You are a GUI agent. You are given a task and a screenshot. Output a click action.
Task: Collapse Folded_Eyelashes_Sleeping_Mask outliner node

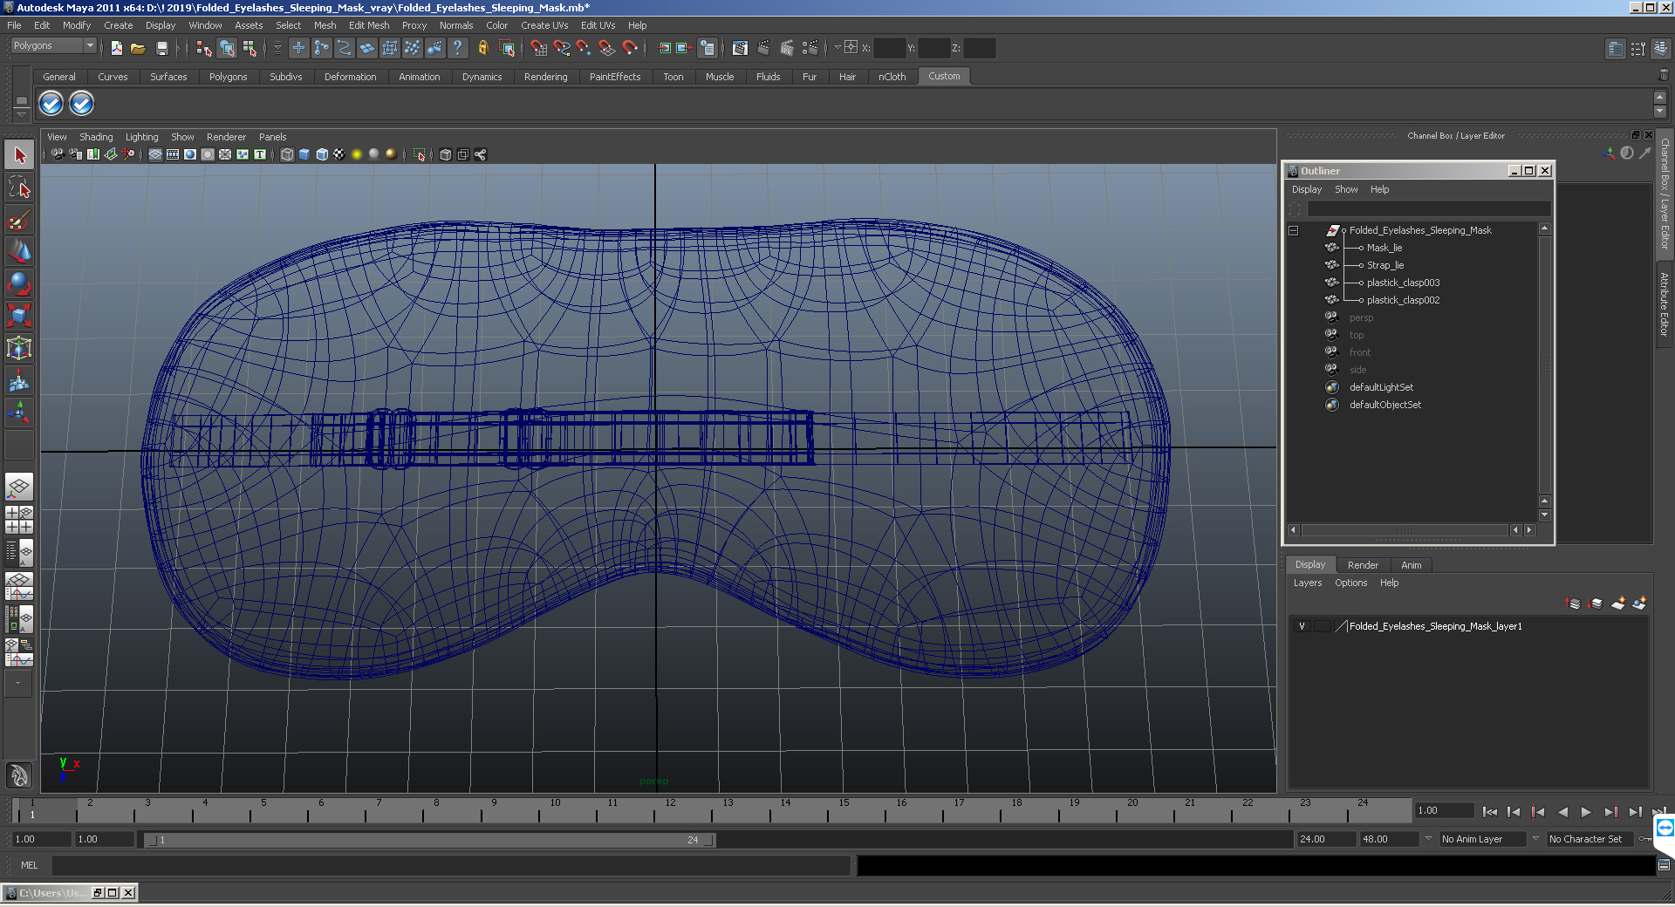pyautogui.click(x=1294, y=231)
